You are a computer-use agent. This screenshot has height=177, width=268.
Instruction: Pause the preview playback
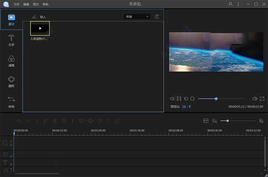click(x=179, y=99)
